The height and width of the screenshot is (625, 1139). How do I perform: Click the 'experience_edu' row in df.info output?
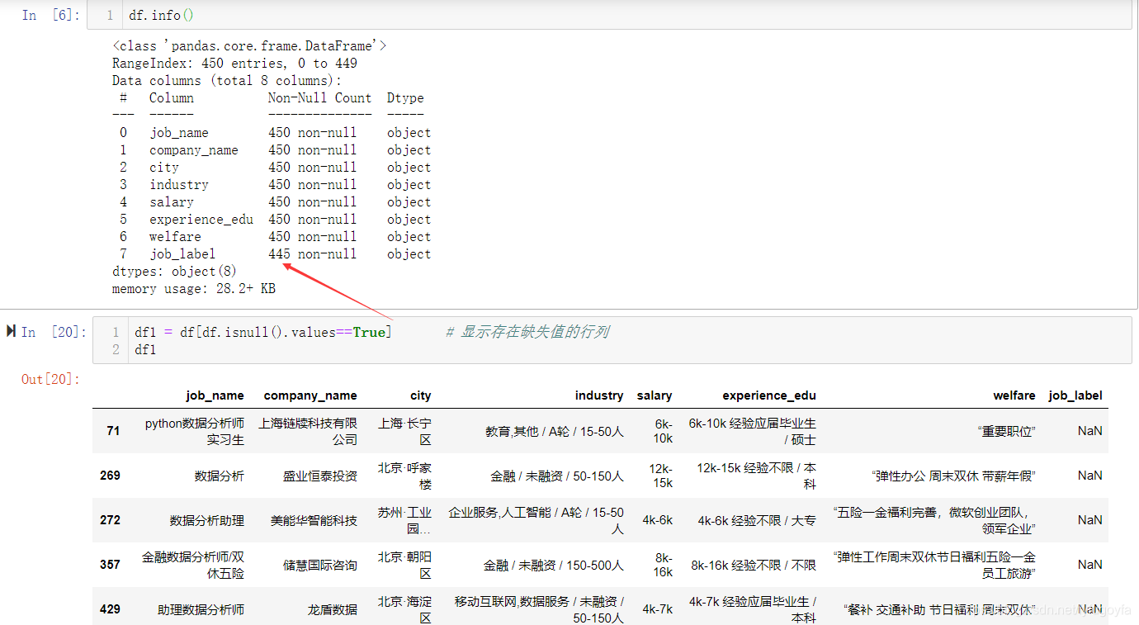point(276,219)
